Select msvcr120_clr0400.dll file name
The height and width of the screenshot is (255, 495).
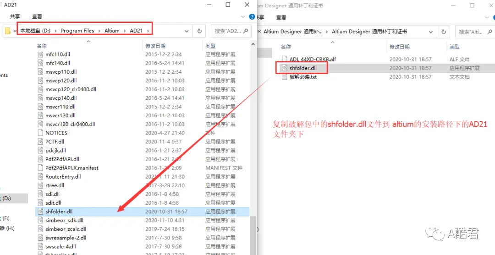70,124
